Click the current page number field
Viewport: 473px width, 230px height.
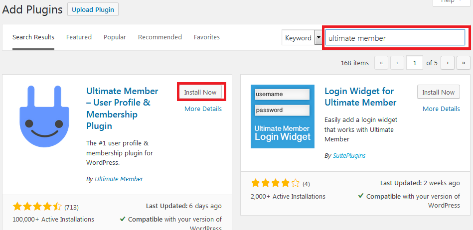(415, 63)
